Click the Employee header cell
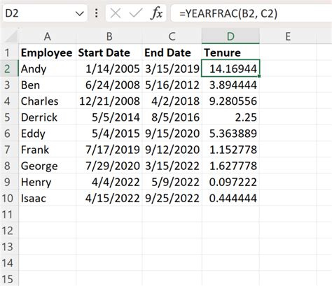The width and height of the screenshot is (332, 286). [x=48, y=52]
